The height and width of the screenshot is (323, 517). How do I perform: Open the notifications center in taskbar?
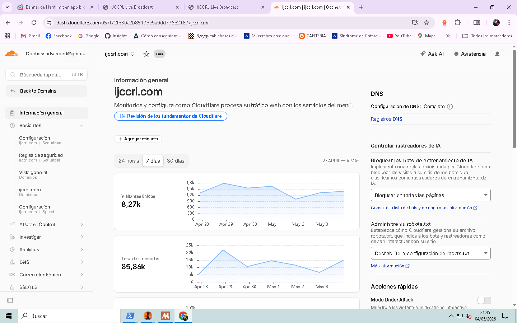505,316
